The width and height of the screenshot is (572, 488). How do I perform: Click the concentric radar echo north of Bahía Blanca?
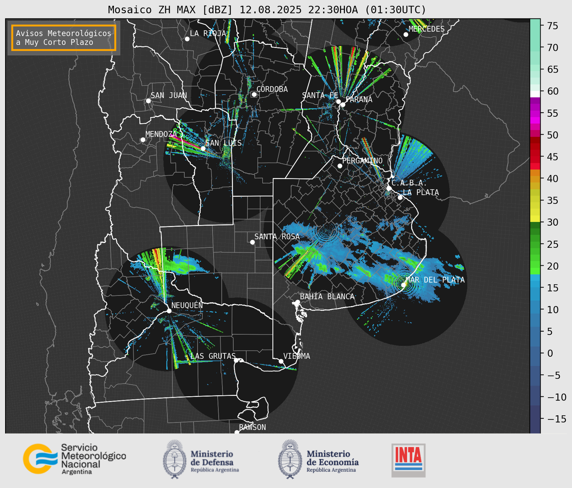[326, 231]
